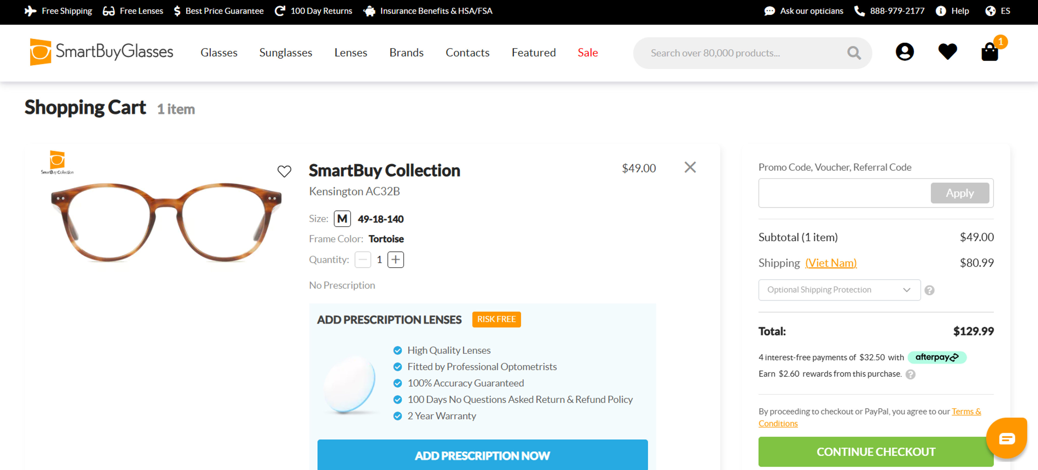The width and height of the screenshot is (1038, 470).
Task: Open the shopping bag cart icon
Action: pyautogui.click(x=990, y=52)
